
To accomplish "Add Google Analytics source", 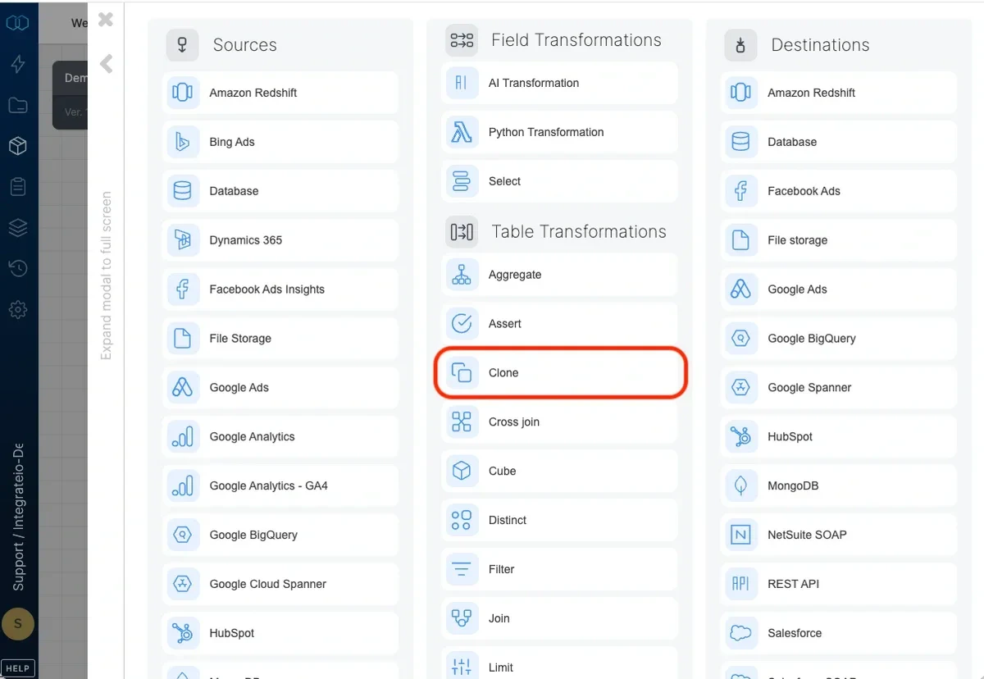I will pyautogui.click(x=280, y=436).
